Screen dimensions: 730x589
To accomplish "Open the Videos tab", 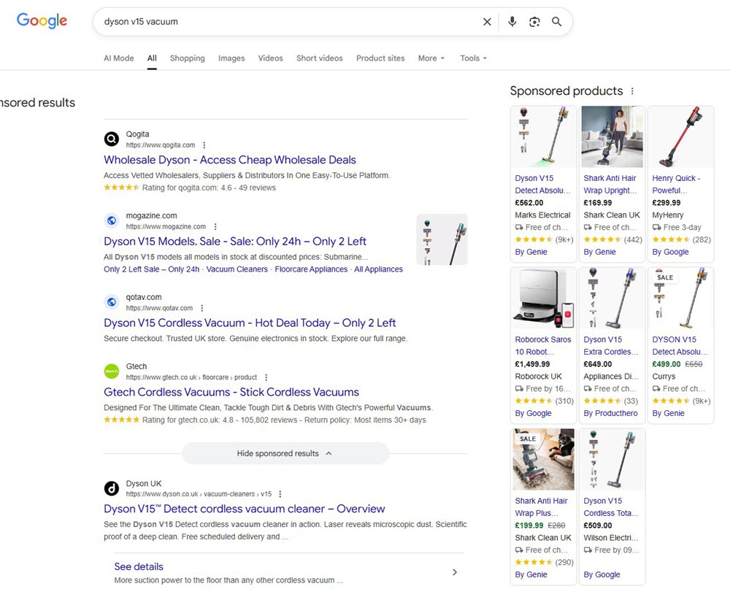I will (x=271, y=58).
